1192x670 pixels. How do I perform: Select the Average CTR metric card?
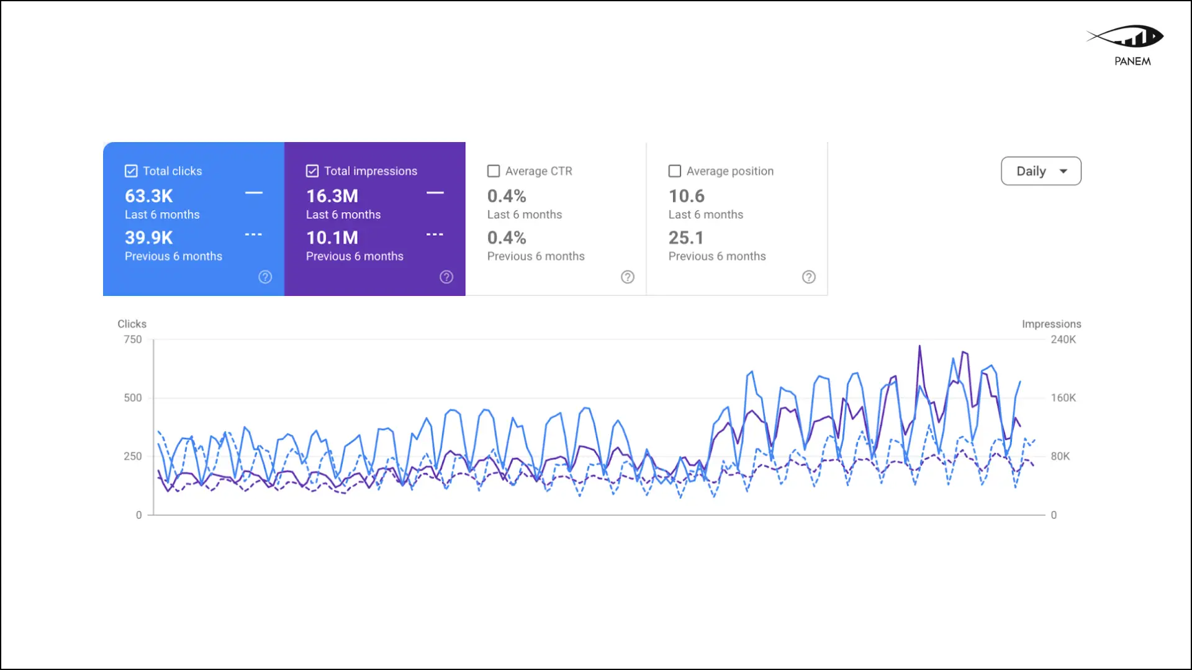click(x=556, y=219)
